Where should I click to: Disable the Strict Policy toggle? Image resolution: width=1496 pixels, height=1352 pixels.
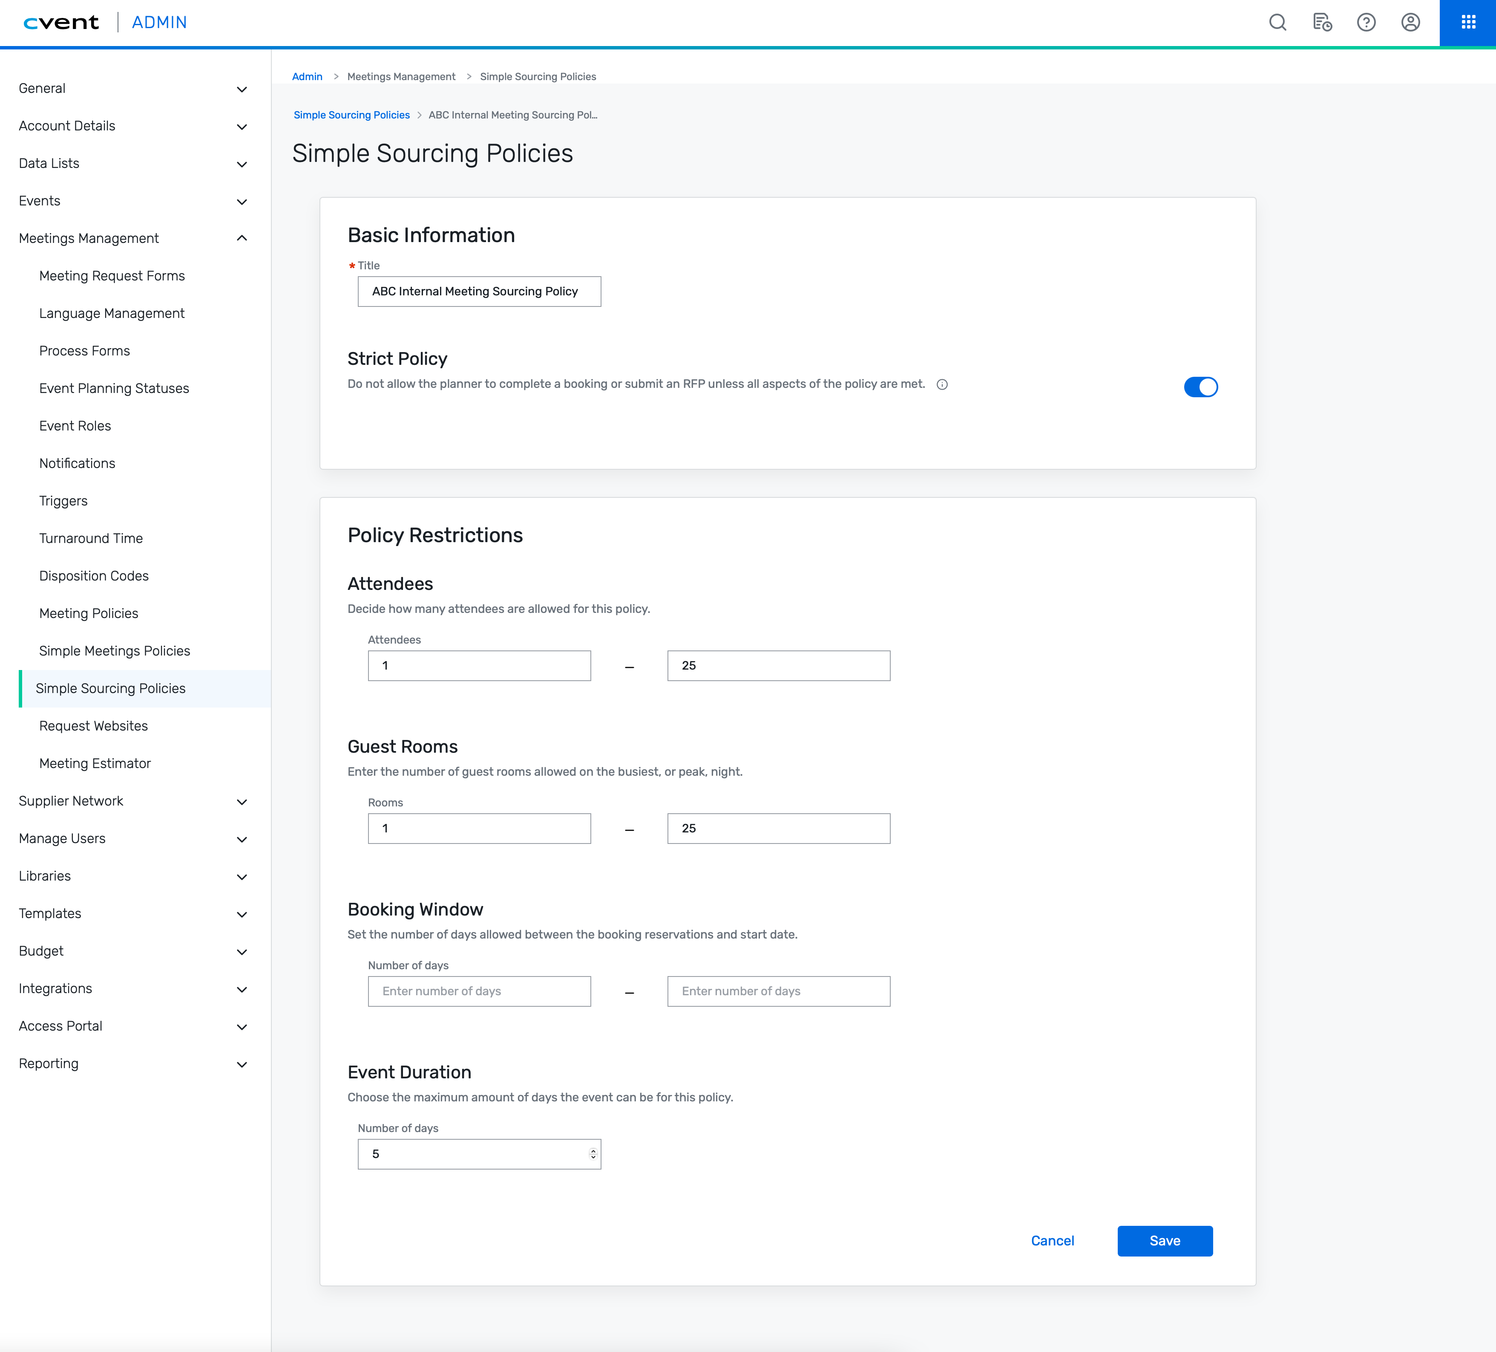[x=1200, y=387]
